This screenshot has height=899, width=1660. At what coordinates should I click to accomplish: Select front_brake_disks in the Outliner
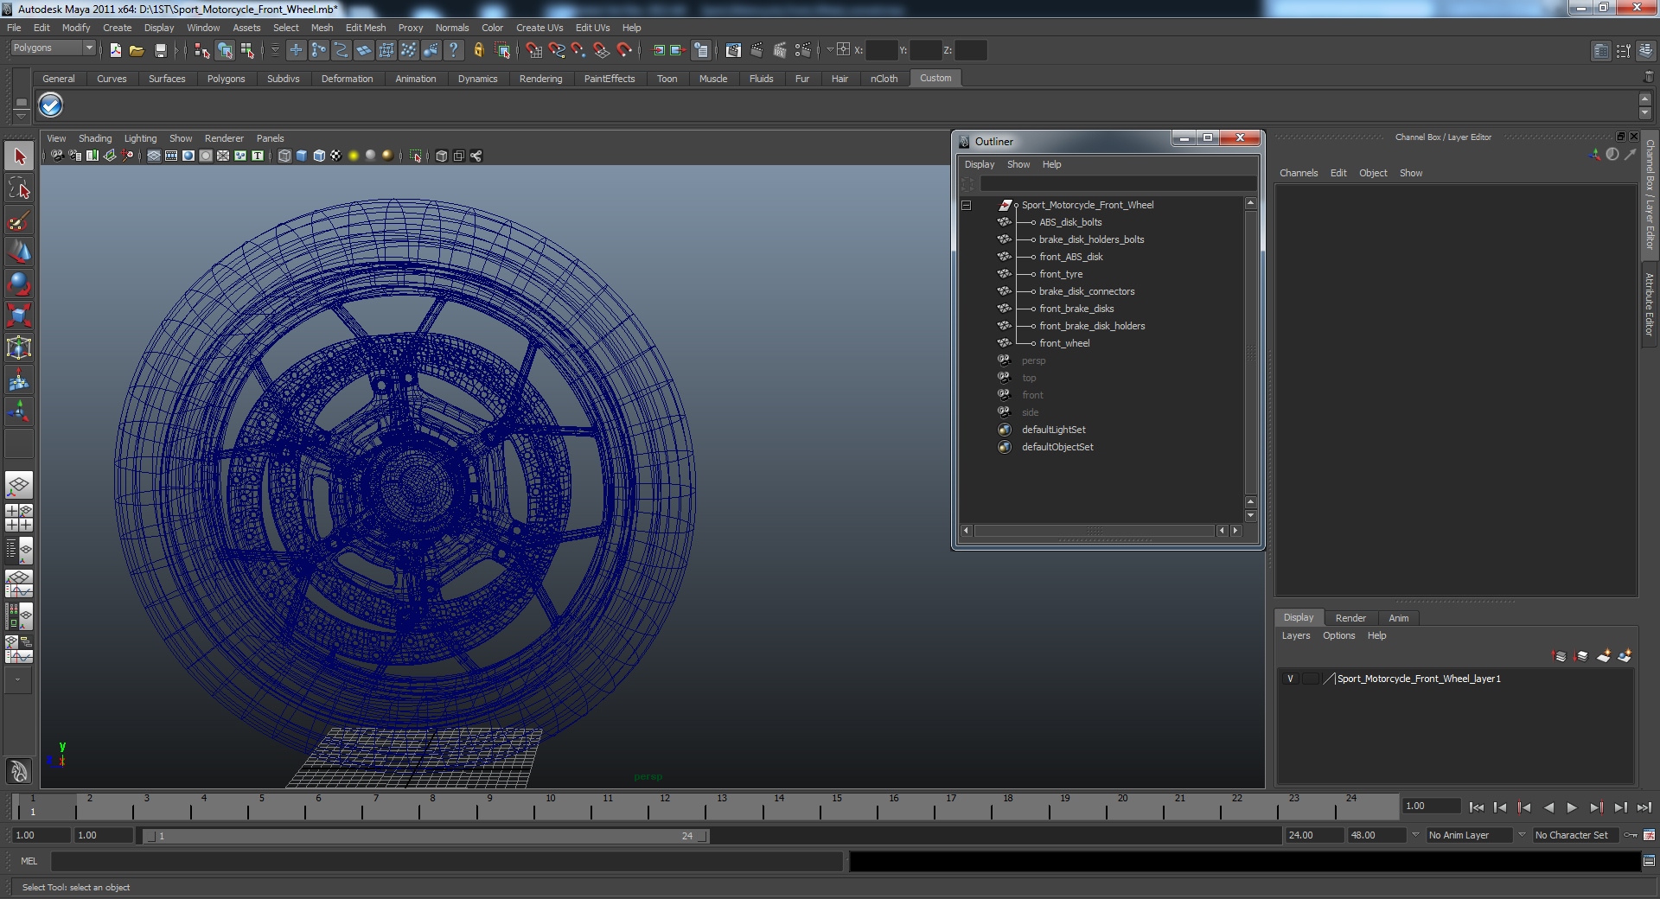point(1076,309)
